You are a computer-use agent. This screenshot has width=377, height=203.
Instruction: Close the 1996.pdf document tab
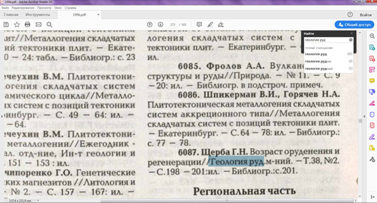point(98,14)
